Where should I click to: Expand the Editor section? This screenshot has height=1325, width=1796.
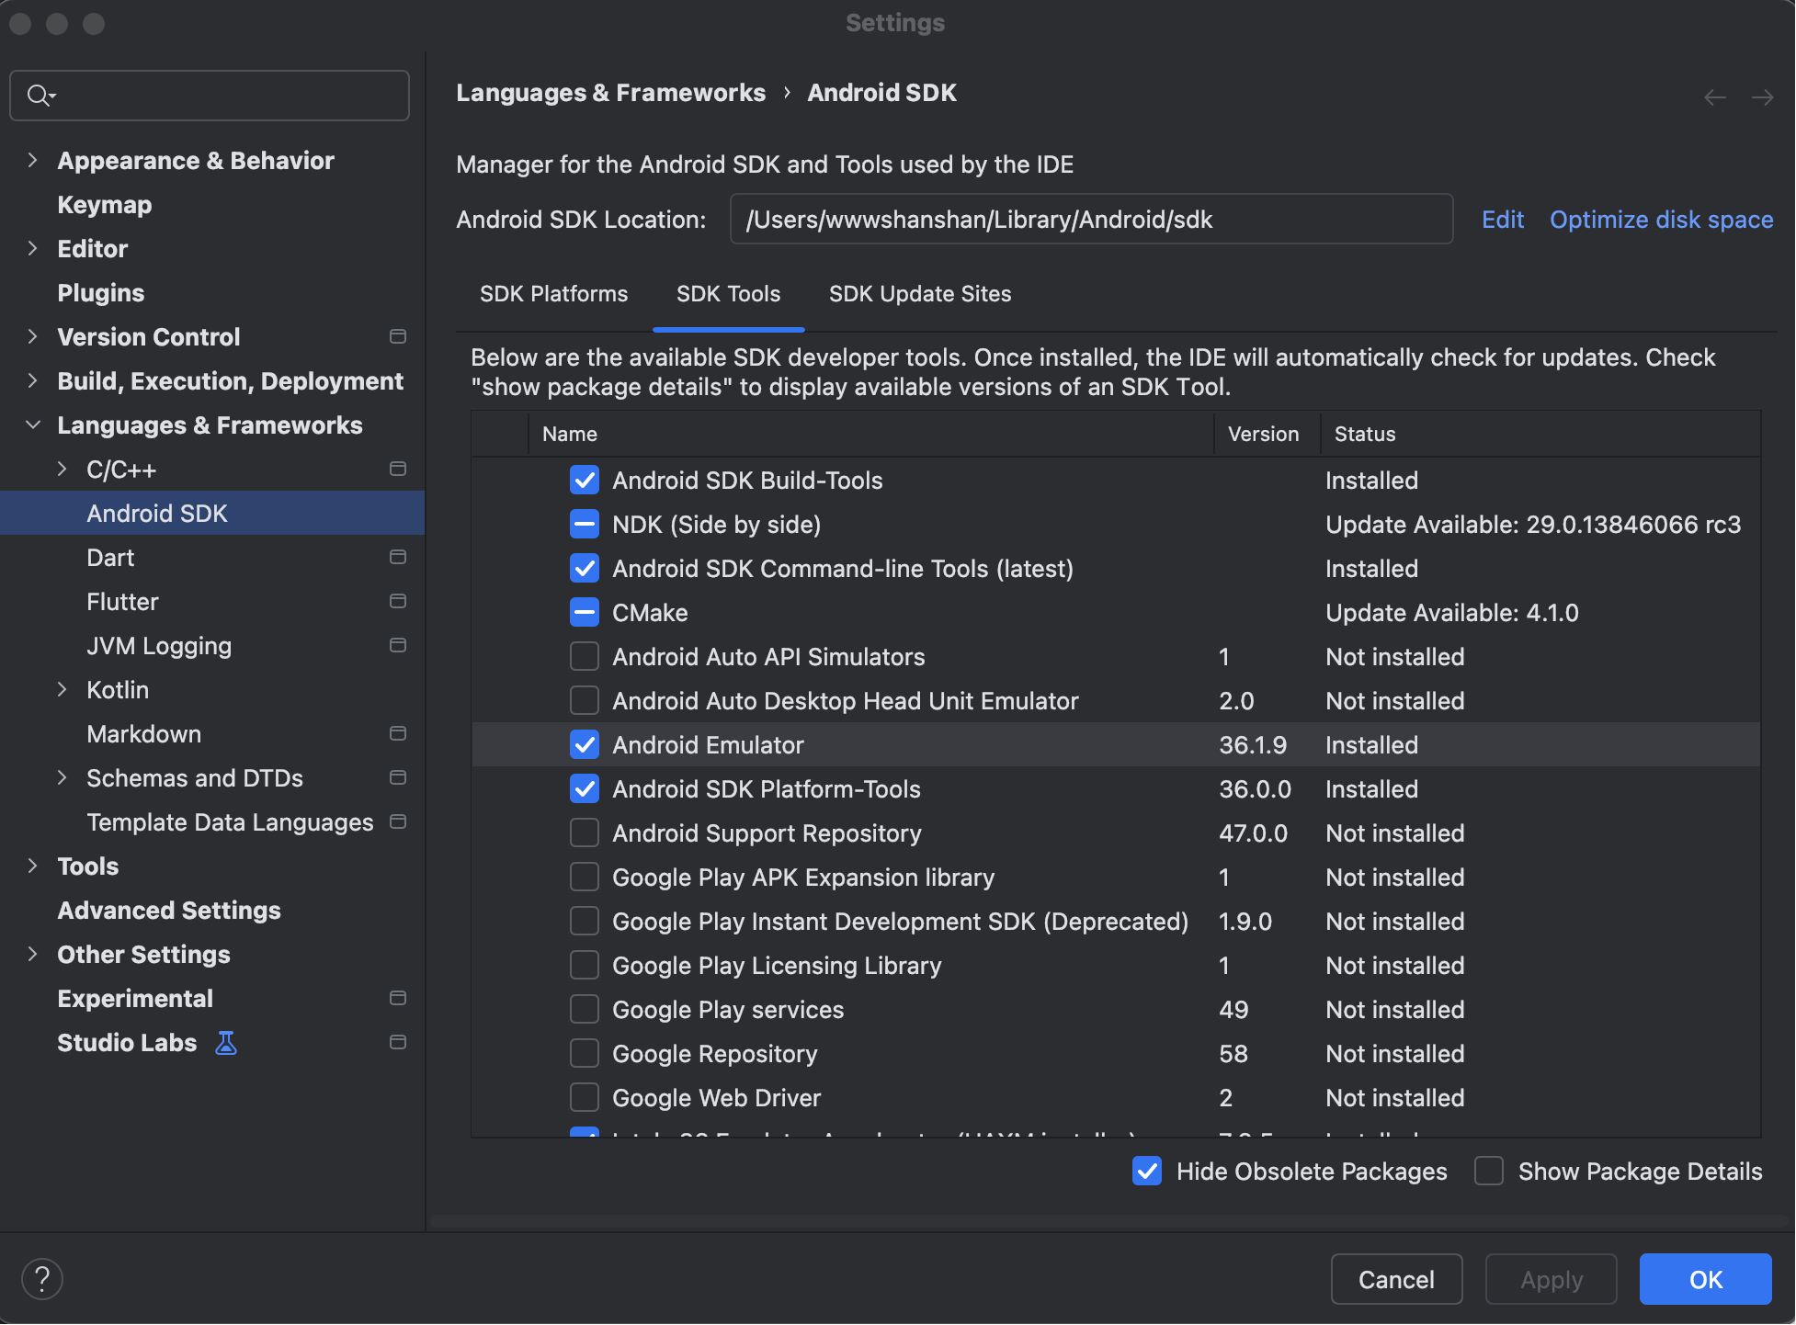(33, 249)
